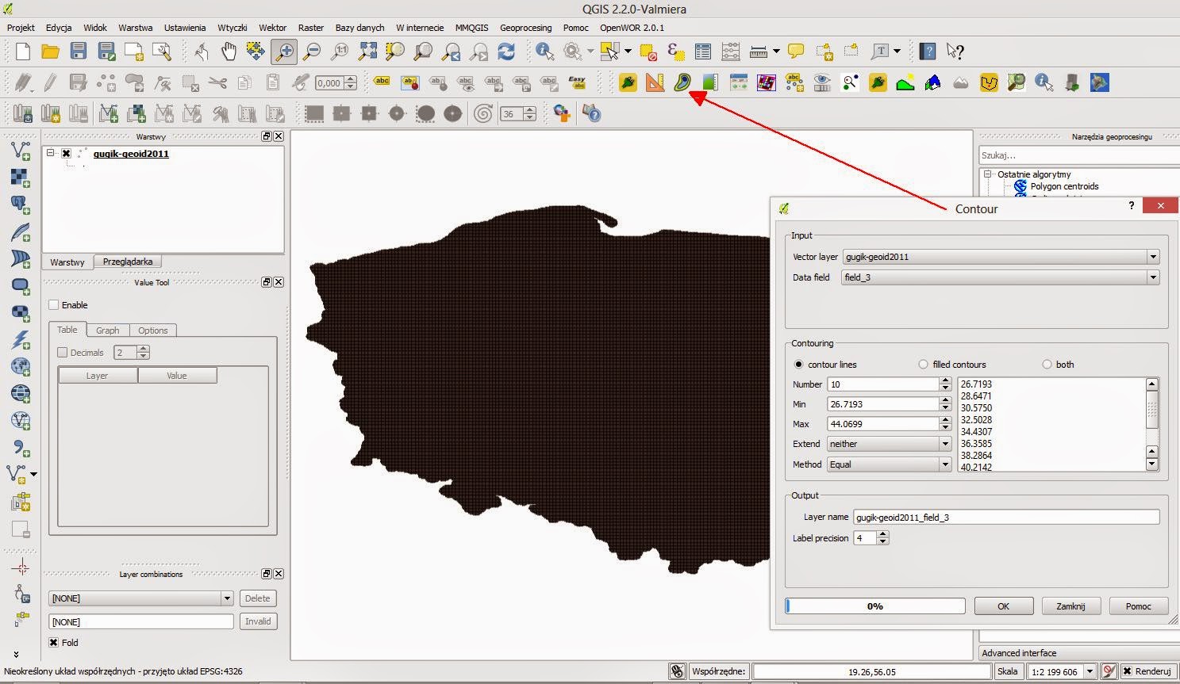Image resolution: width=1180 pixels, height=684 pixels.
Task: Click the Pomoc button in Contour dialog
Action: point(1138,606)
